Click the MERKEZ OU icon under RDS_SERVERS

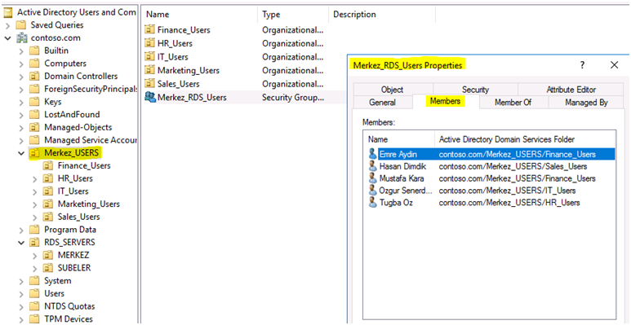(x=48, y=255)
